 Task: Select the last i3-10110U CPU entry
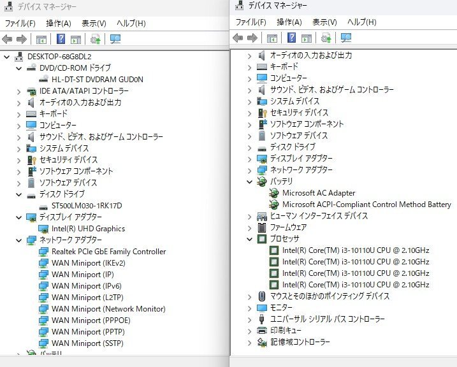click(x=356, y=285)
